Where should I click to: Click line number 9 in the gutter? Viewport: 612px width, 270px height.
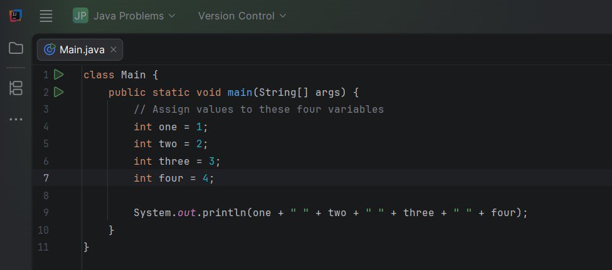click(46, 212)
